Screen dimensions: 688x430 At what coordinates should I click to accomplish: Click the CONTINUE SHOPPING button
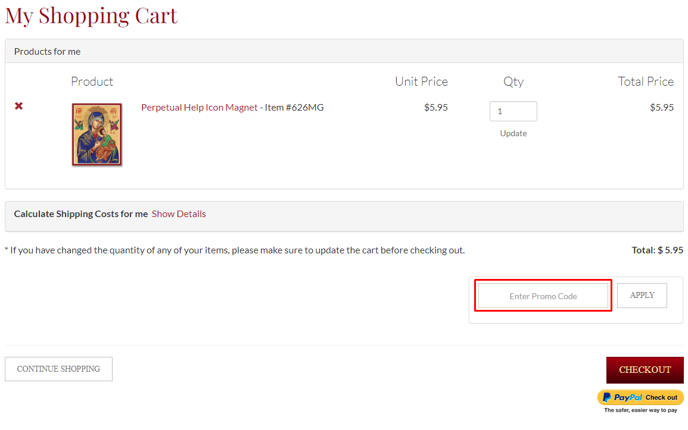58,369
